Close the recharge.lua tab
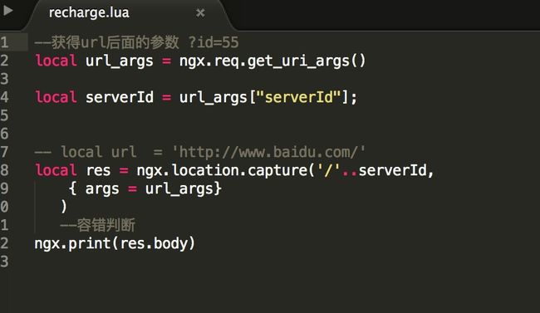Viewport: 540px width, 313px height. tap(200, 13)
